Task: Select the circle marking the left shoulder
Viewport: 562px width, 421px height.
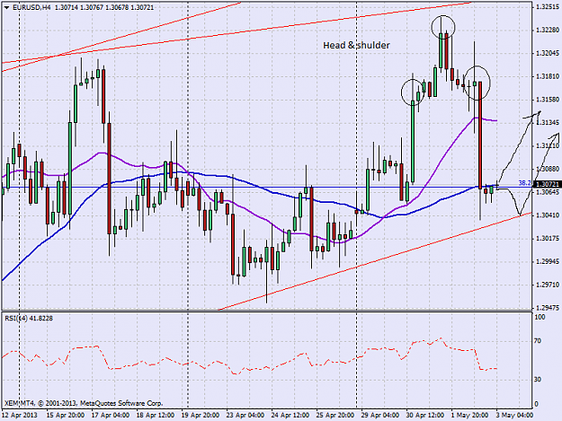Action: 413,92
